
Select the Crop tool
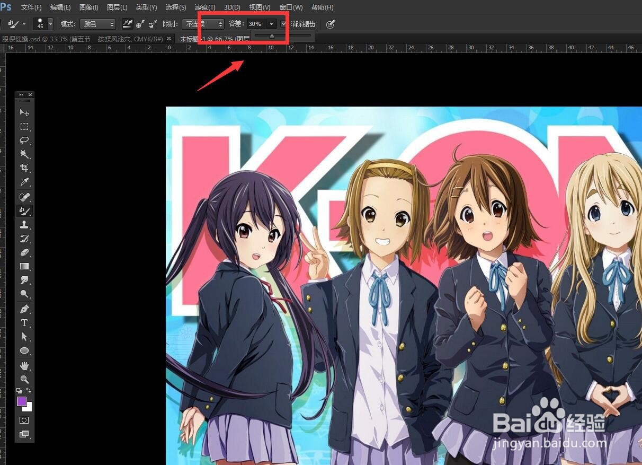point(24,168)
